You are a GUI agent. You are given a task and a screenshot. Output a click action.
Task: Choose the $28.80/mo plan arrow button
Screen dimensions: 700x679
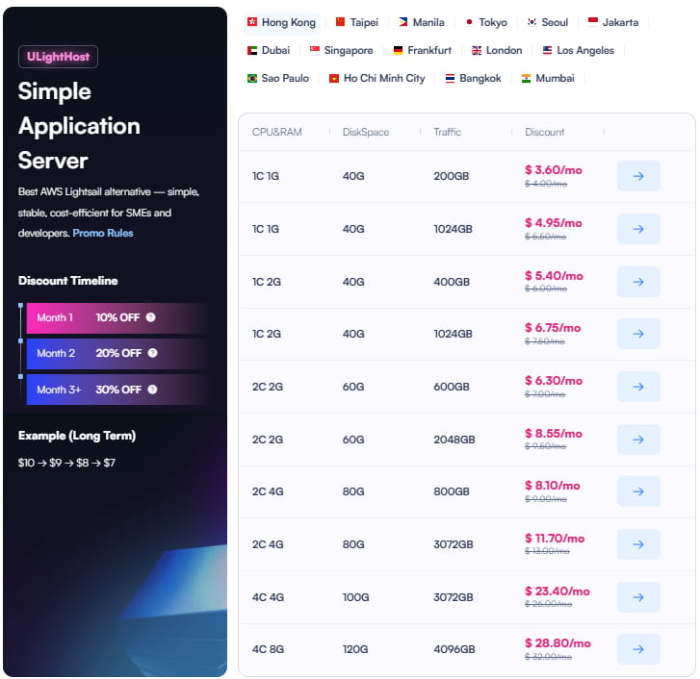[638, 649]
